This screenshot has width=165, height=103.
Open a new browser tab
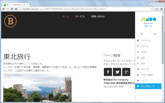click(x=32, y=5)
